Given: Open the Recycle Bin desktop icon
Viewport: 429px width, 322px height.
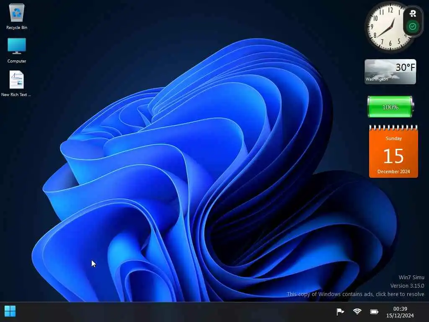Looking at the screenshot, I should click(x=17, y=16).
